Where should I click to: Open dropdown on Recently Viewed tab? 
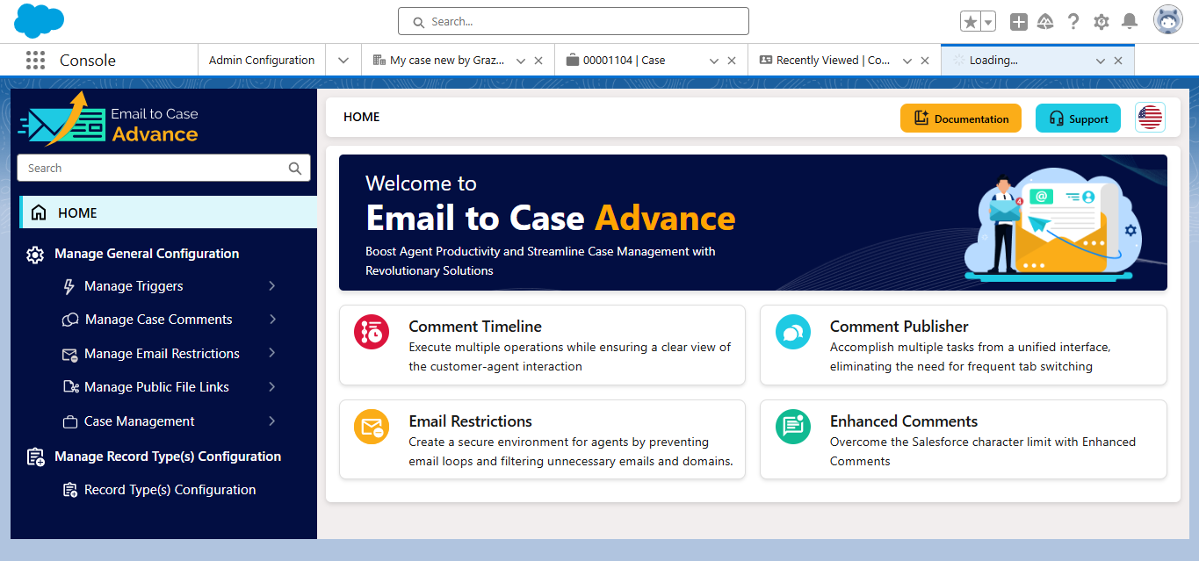(907, 61)
